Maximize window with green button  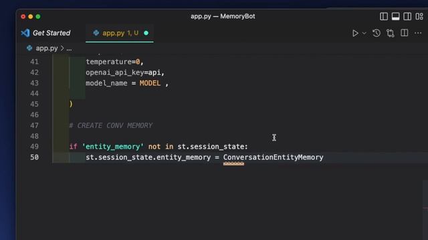(x=38, y=17)
